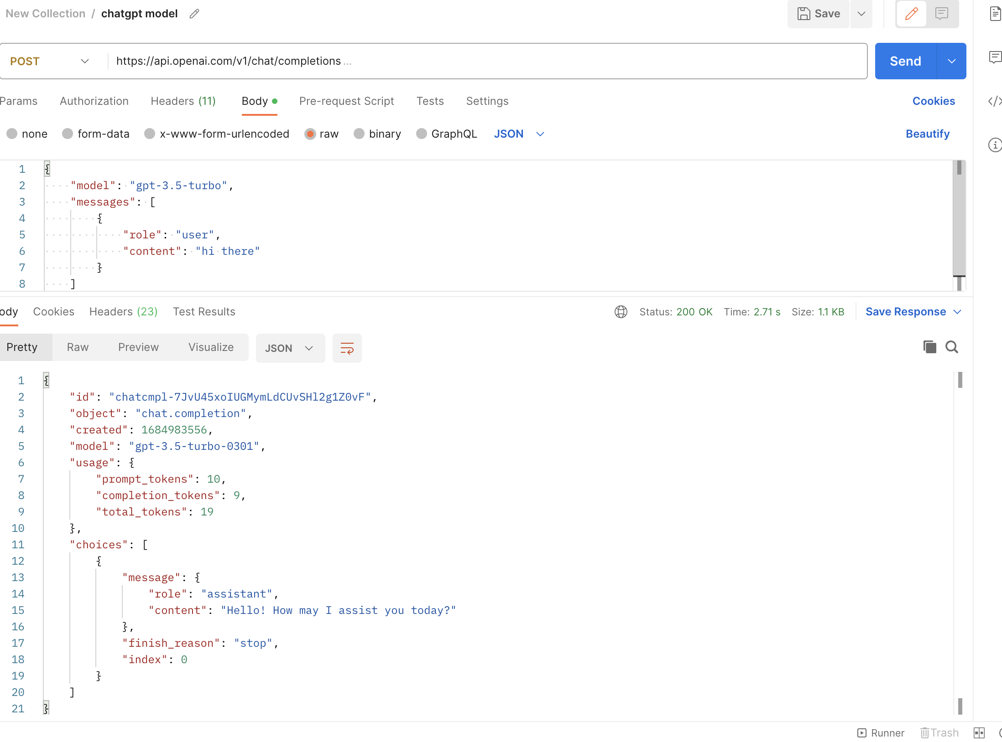The image size is (1002, 742).
Task: Expand the Send button options arrow
Action: point(951,61)
